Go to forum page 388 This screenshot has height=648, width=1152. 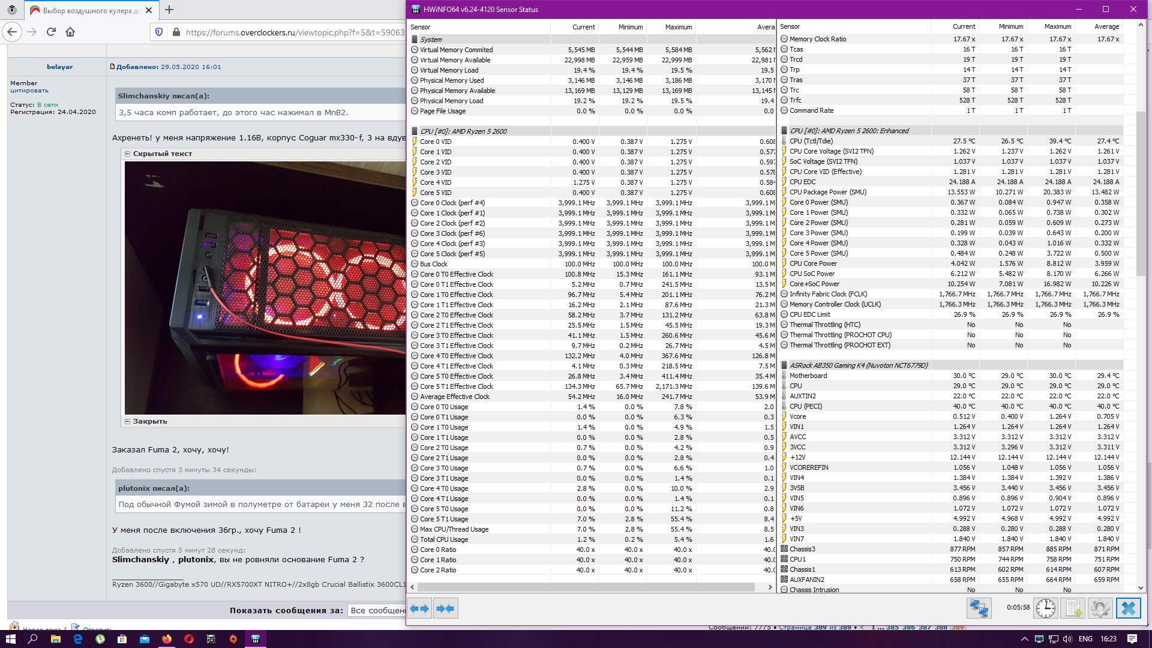(941, 627)
